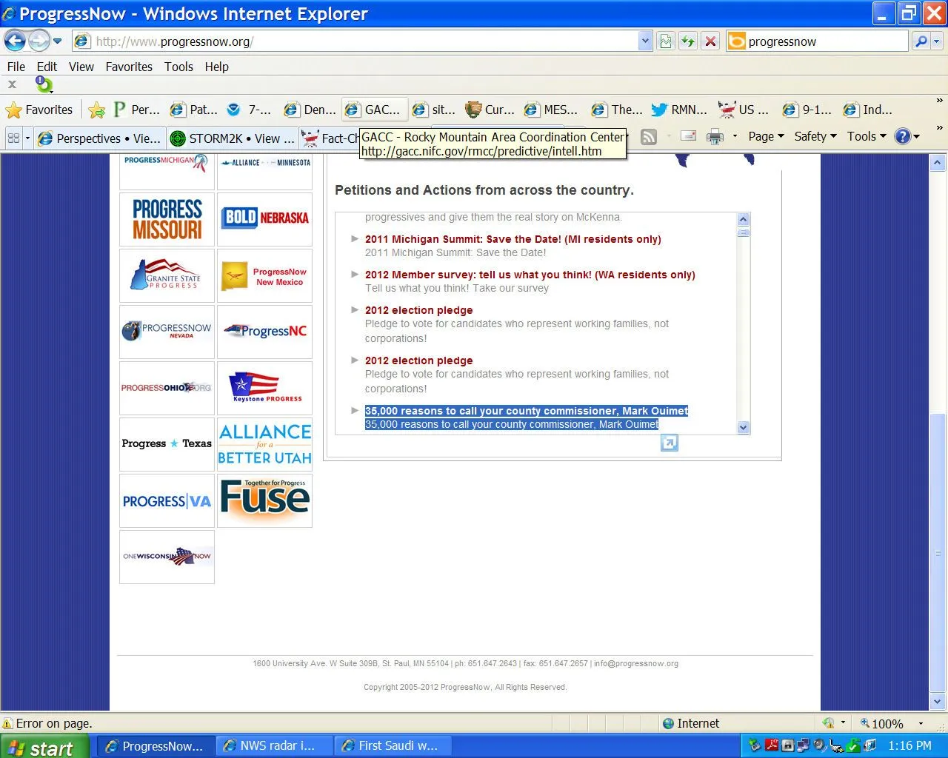Open the Windows Start menu
Image resolution: width=948 pixels, height=758 pixels.
44,746
